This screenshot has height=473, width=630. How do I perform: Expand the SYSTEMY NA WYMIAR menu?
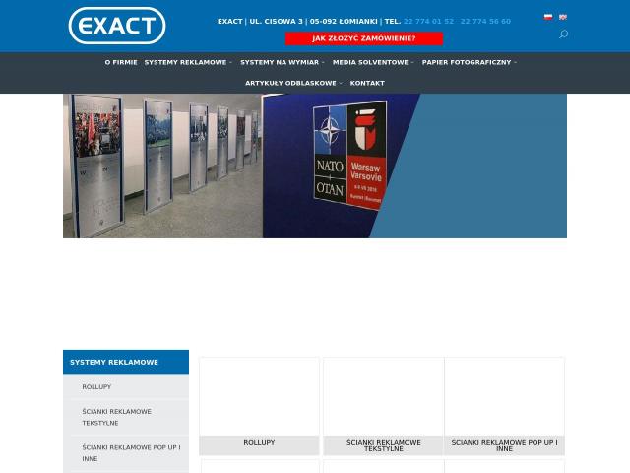tap(282, 62)
